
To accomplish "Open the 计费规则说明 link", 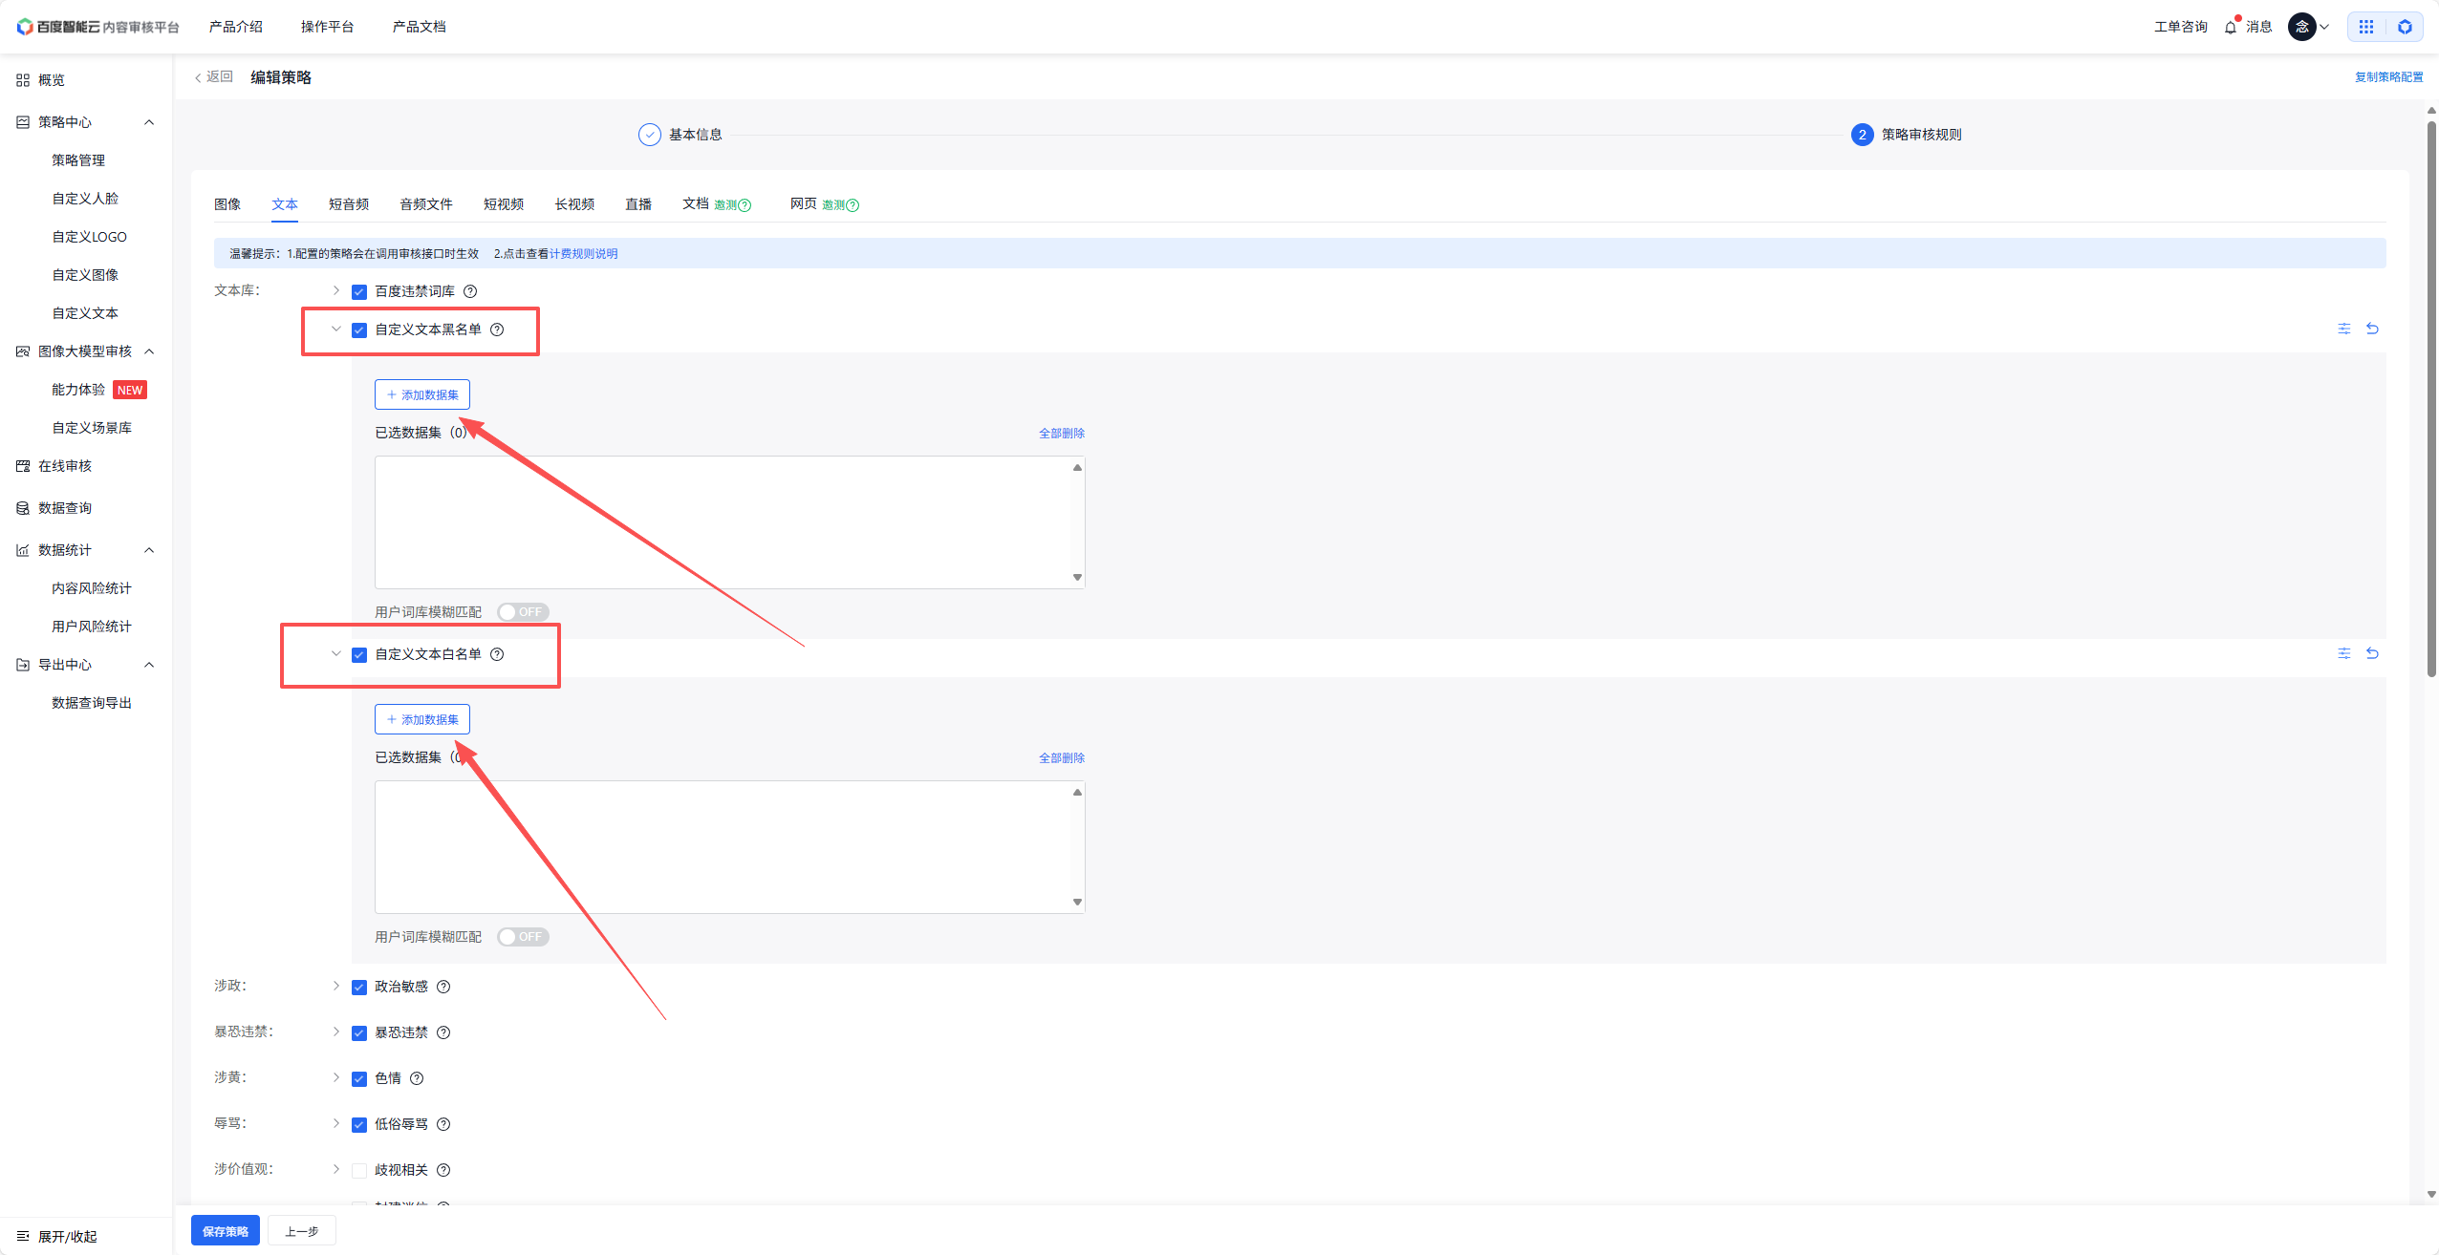I will [x=583, y=254].
